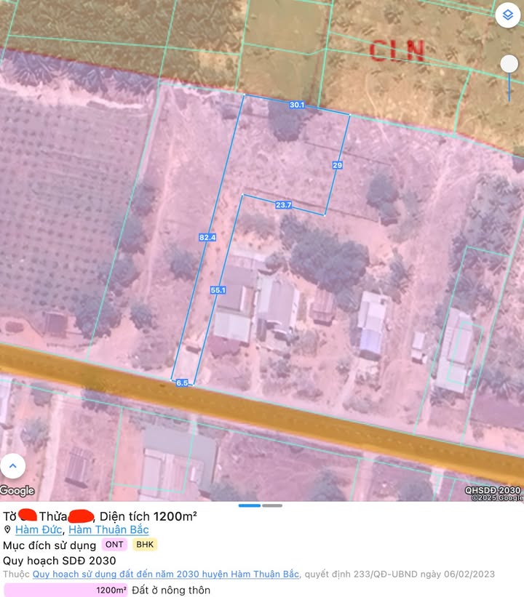Click the 6.5 road frontage label
The image size is (524, 597).
click(x=182, y=382)
